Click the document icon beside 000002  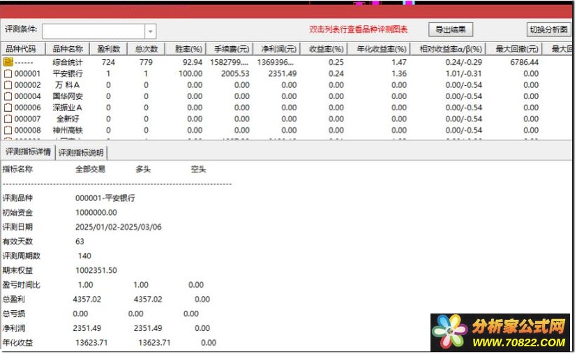(x=8, y=85)
